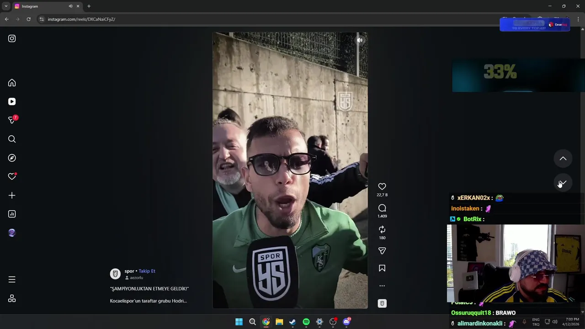
Task: Switch to Chrome in taskbar
Action: click(x=266, y=322)
